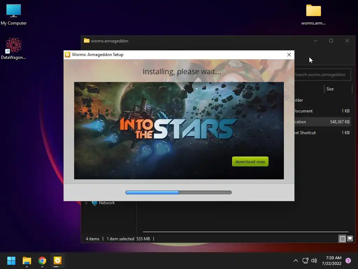The width and height of the screenshot is (358, 269).
Task: Switch to details view in Explorer status bar
Action: click(x=342, y=239)
